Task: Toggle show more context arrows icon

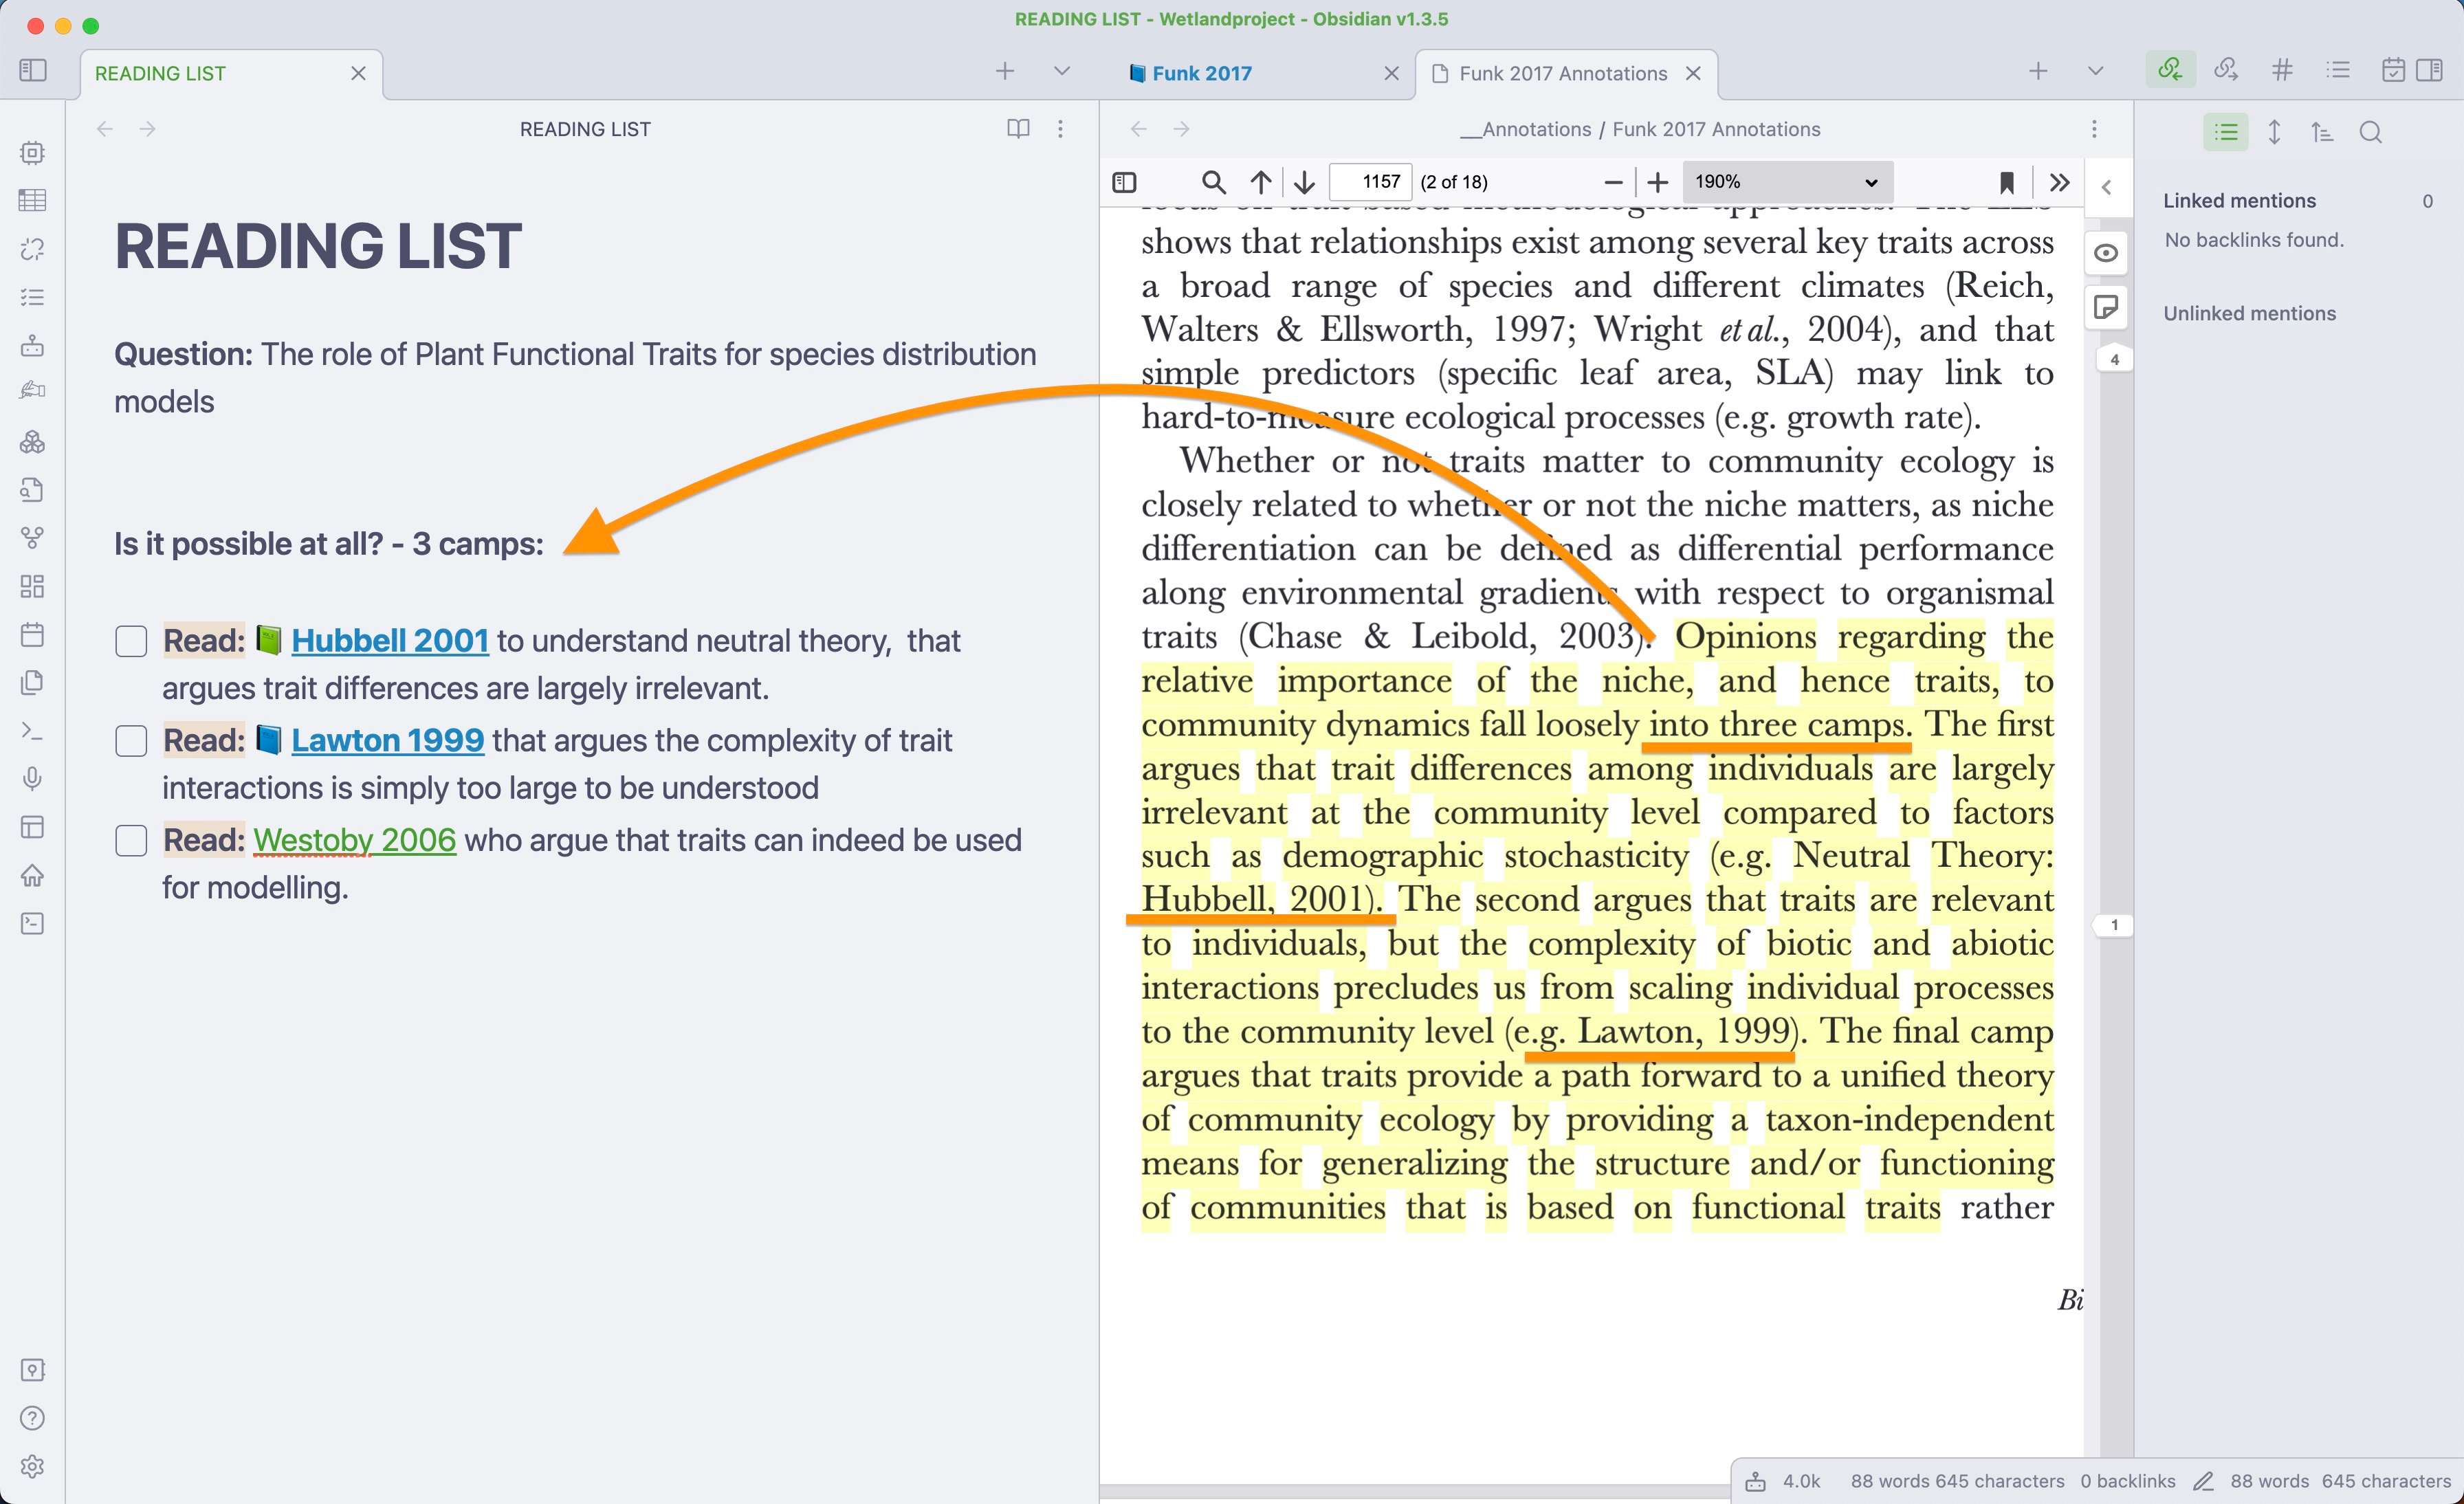Action: click(2275, 132)
